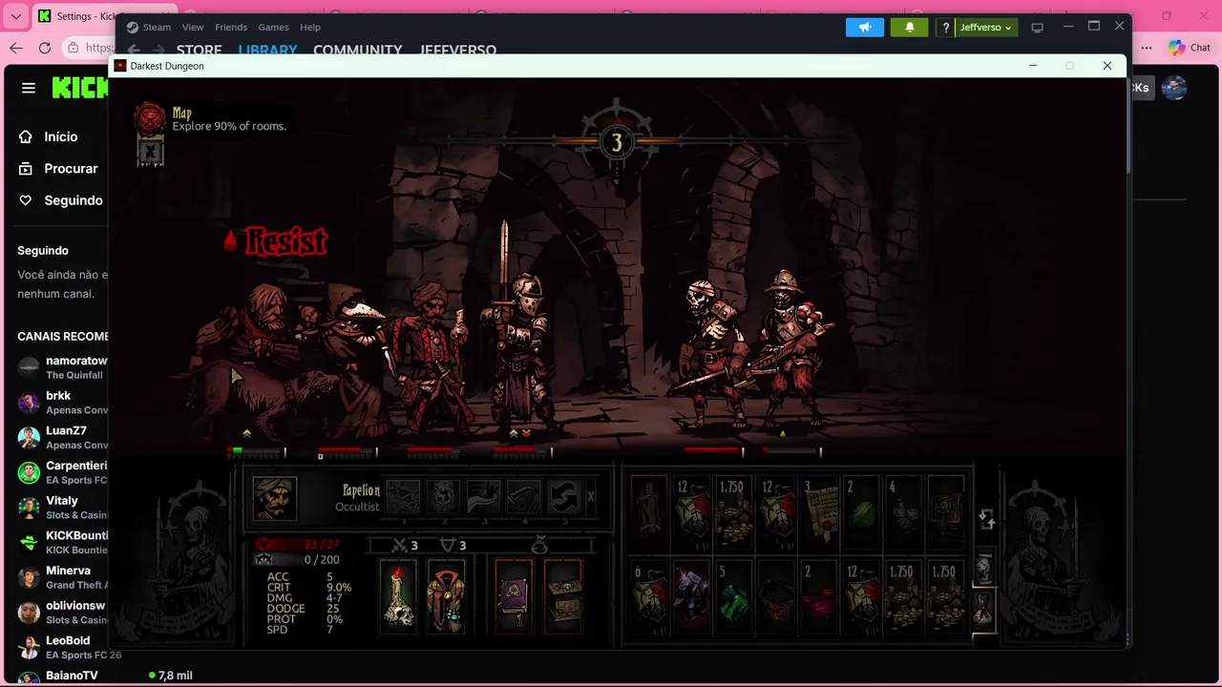This screenshot has height=687, width=1222.
Task: Click the Occultist hero portrait in panel
Action: click(274, 498)
